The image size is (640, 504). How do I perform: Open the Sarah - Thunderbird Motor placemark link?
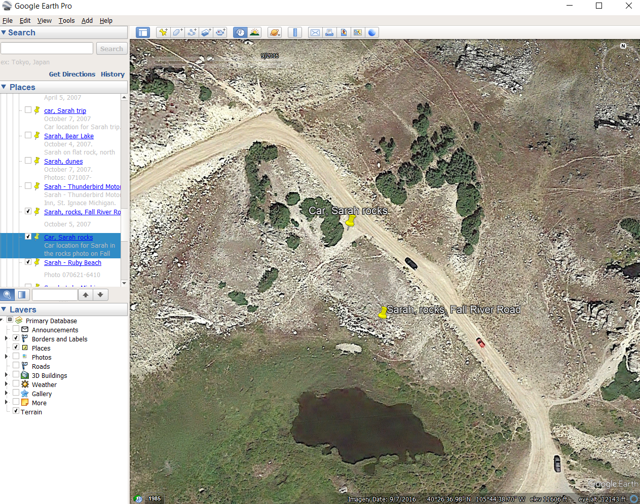point(82,186)
